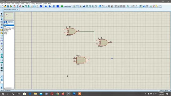This screenshot has width=171, height=96.
Task: Select the U2:C AND gate
Action: (81, 60)
